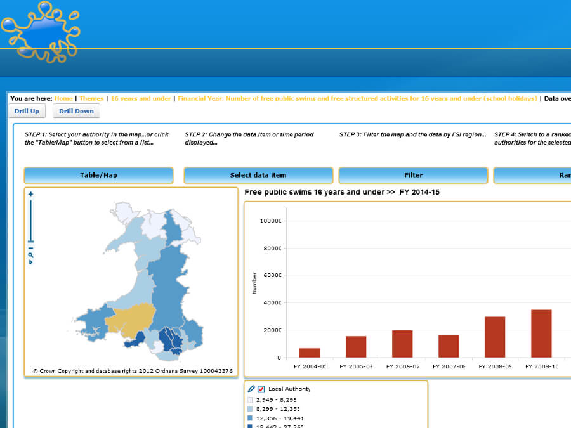The width and height of the screenshot is (571, 428).
Task: Click the STEP 3 instruction text
Action: 412,134
